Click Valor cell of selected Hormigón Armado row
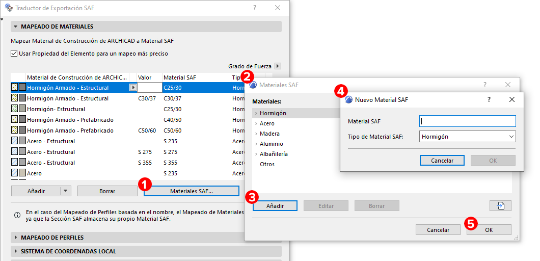 click(149, 88)
